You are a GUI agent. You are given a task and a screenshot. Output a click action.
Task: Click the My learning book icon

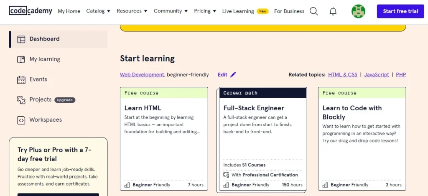click(21, 59)
